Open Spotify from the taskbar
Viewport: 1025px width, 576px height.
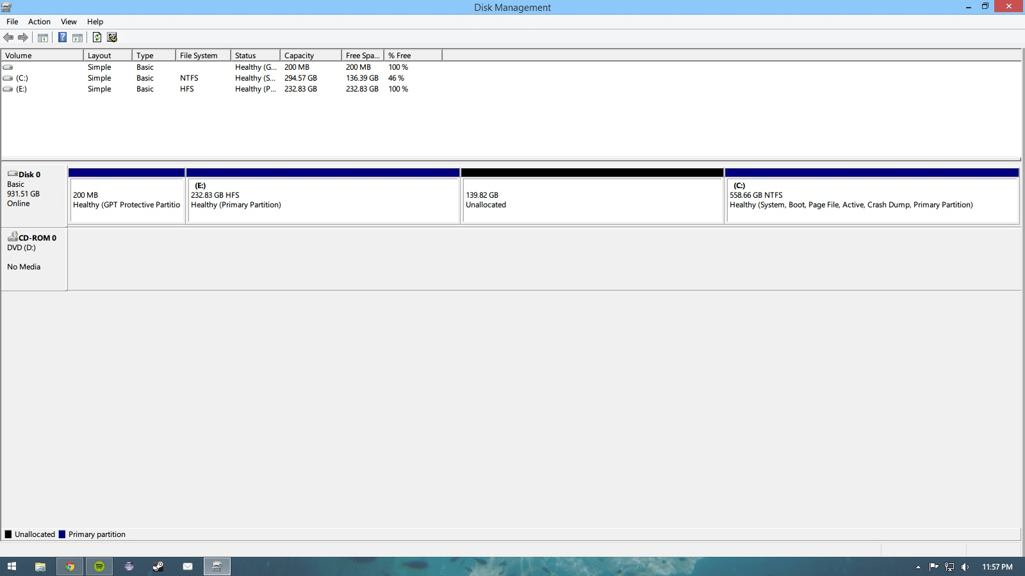tap(99, 566)
